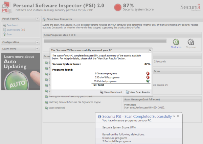Open Scan Results (8) in sidebar
This screenshot has height=144, width=203.
point(16,30)
